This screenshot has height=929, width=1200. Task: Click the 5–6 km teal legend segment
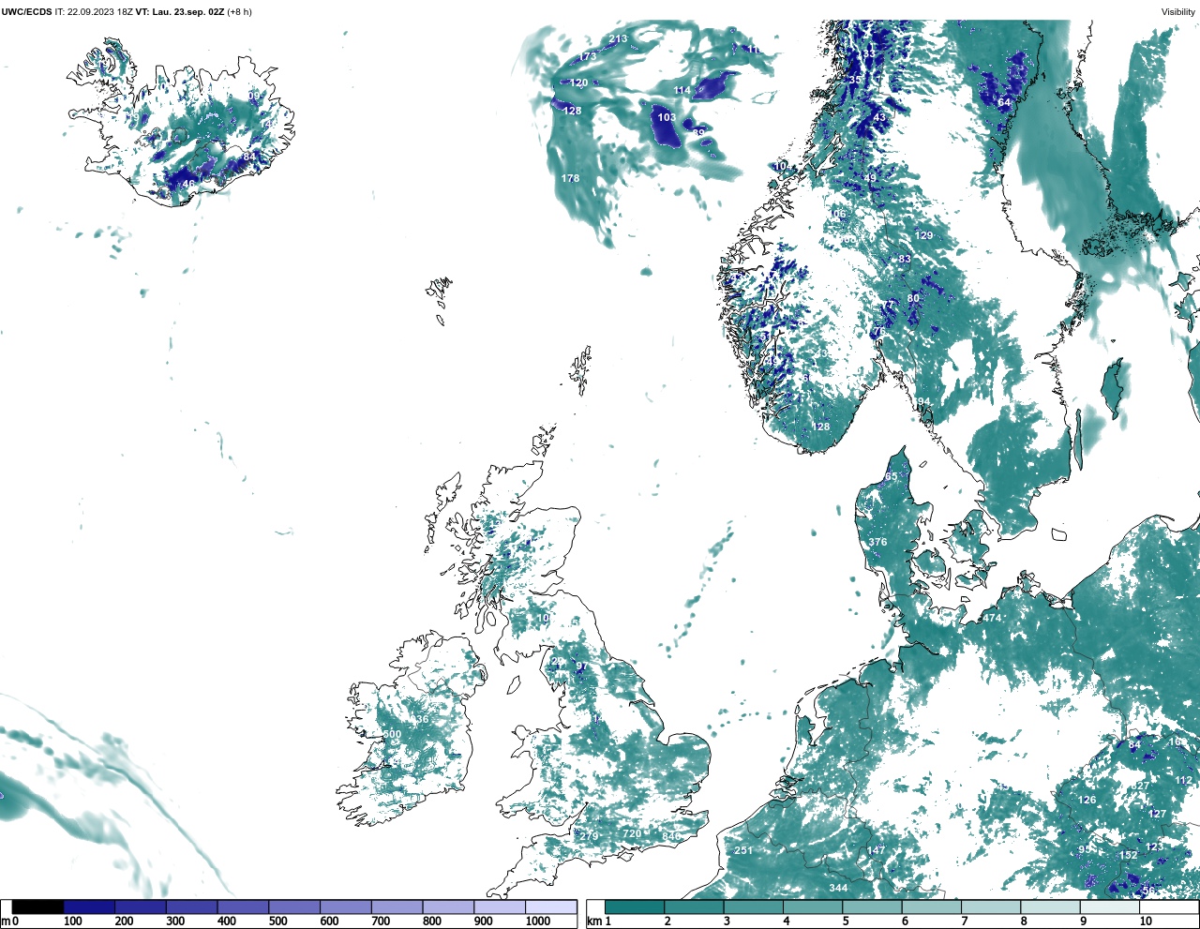872,907
